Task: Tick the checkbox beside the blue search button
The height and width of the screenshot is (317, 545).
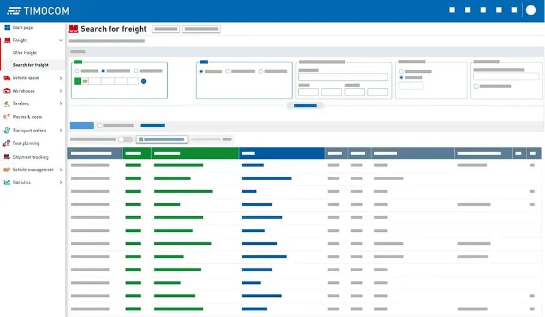Action: (x=100, y=125)
